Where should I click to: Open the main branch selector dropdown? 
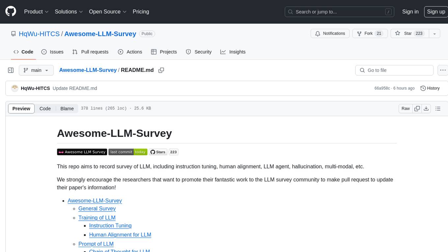pos(36,70)
